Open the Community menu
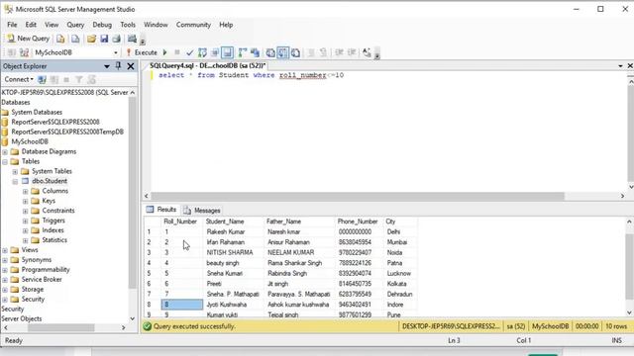The height and width of the screenshot is (356, 634). [x=193, y=25]
